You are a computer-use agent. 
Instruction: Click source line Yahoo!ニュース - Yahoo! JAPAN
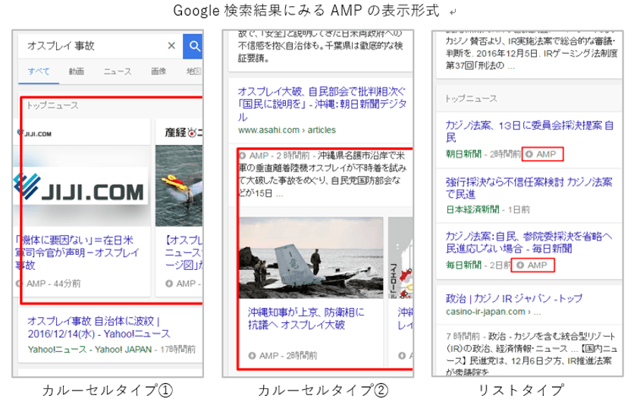pos(89,350)
